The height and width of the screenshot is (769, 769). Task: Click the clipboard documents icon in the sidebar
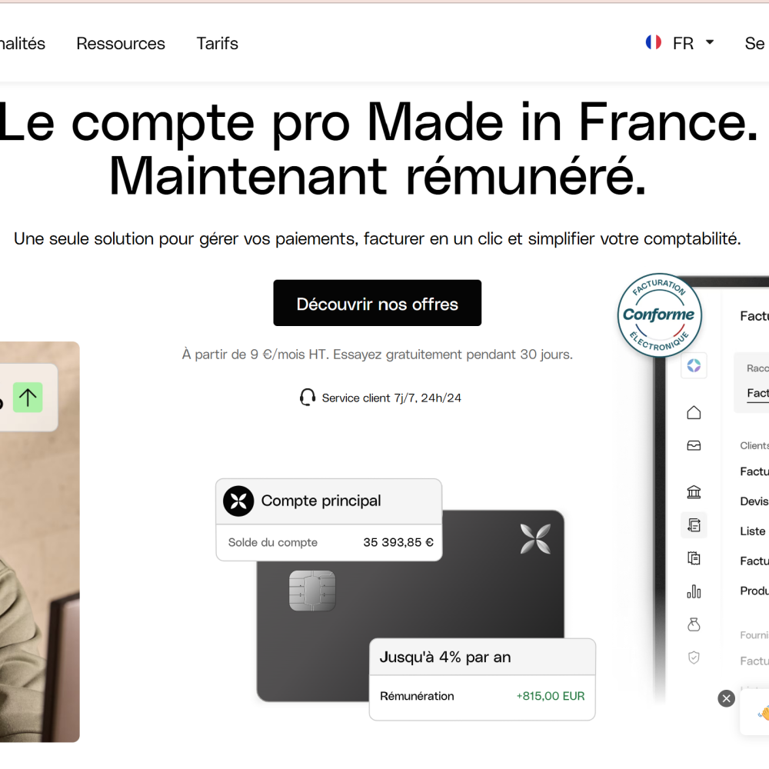pos(694,558)
